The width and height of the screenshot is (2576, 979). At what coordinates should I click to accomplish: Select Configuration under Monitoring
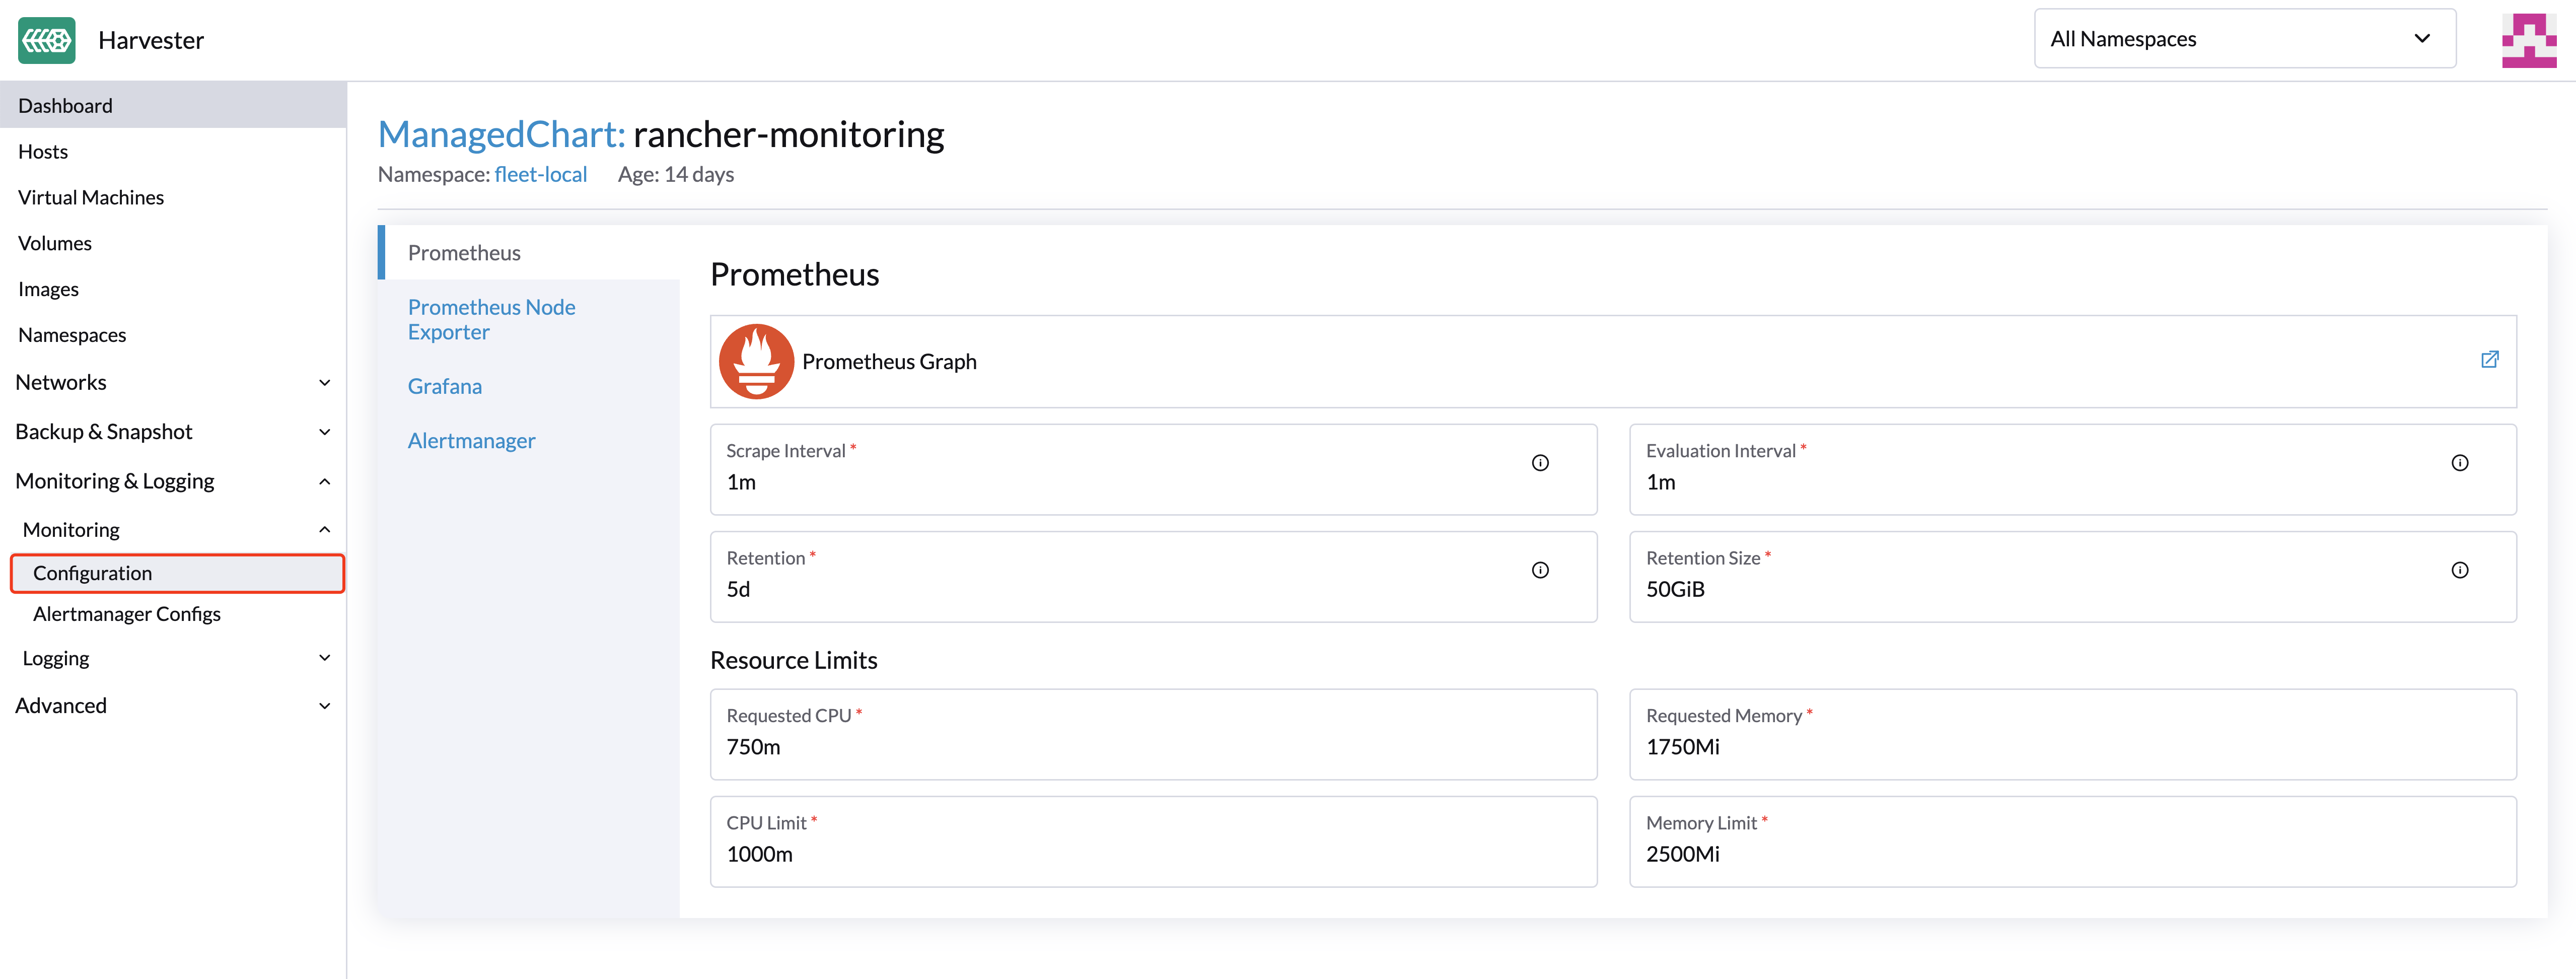177,573
